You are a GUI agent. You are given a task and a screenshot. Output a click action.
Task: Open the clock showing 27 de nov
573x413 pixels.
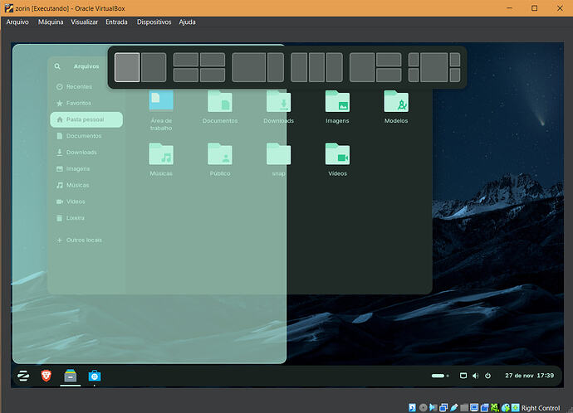pos(529,376)
